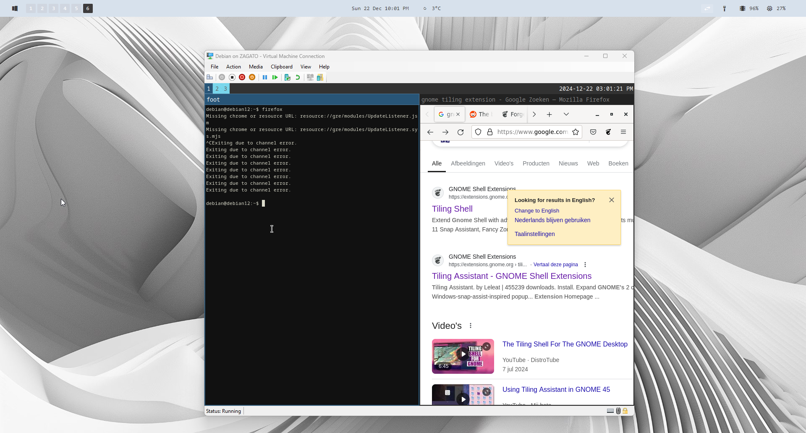Click the Change to English link

(536, 211)
